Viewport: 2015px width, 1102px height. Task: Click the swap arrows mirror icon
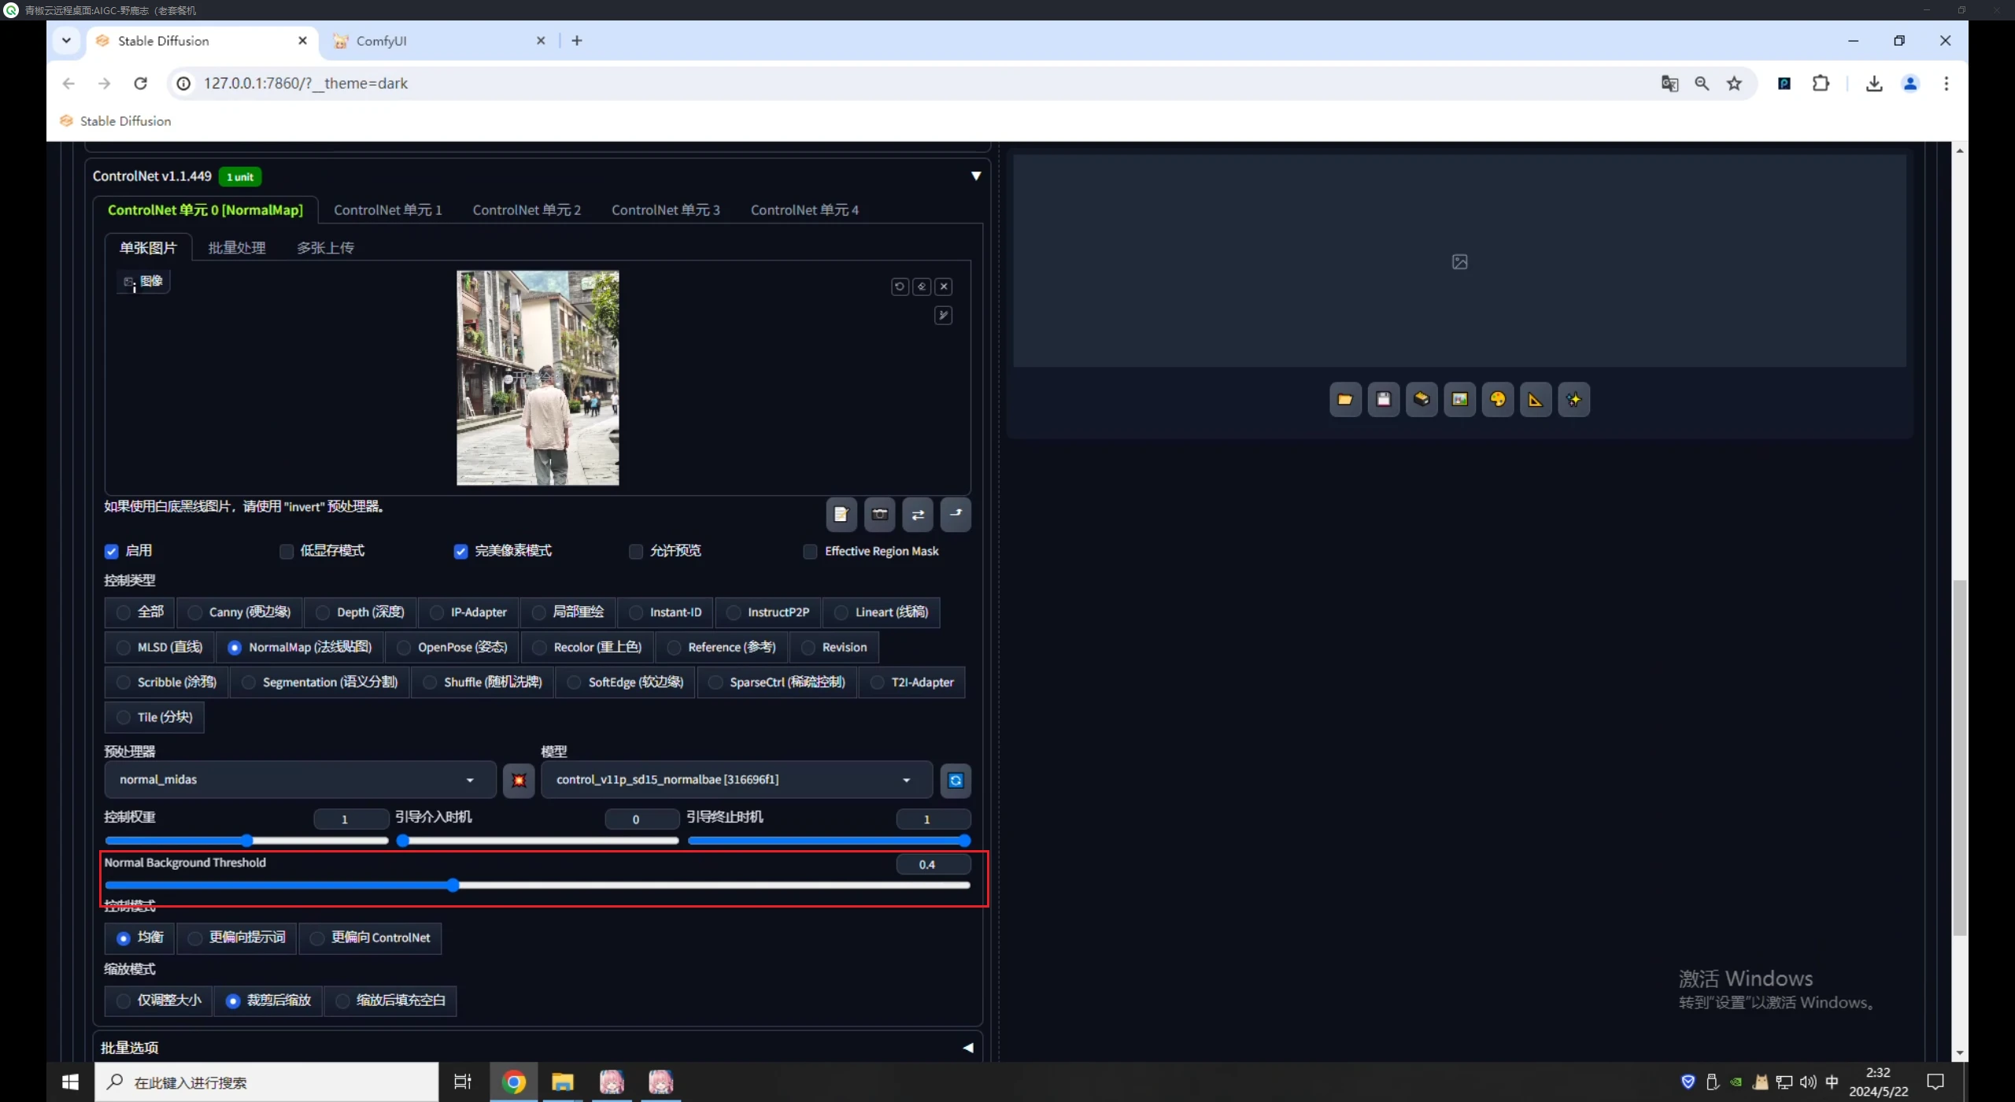tap(918, 515)
